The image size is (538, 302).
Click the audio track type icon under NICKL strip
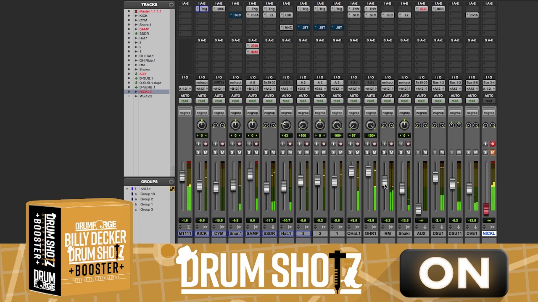[x=493, y=227]
